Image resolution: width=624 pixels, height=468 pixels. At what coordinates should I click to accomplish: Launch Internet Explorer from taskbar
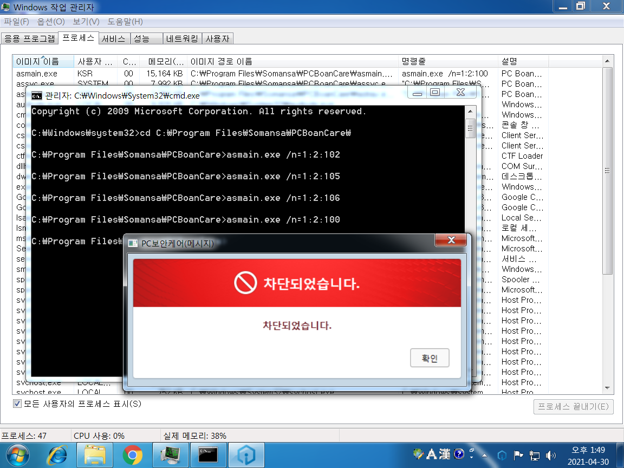[57, 455]
